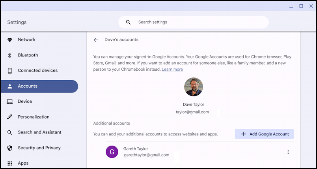Click the Device laptop icon
The image size is (317, 169).
point(10,101)
